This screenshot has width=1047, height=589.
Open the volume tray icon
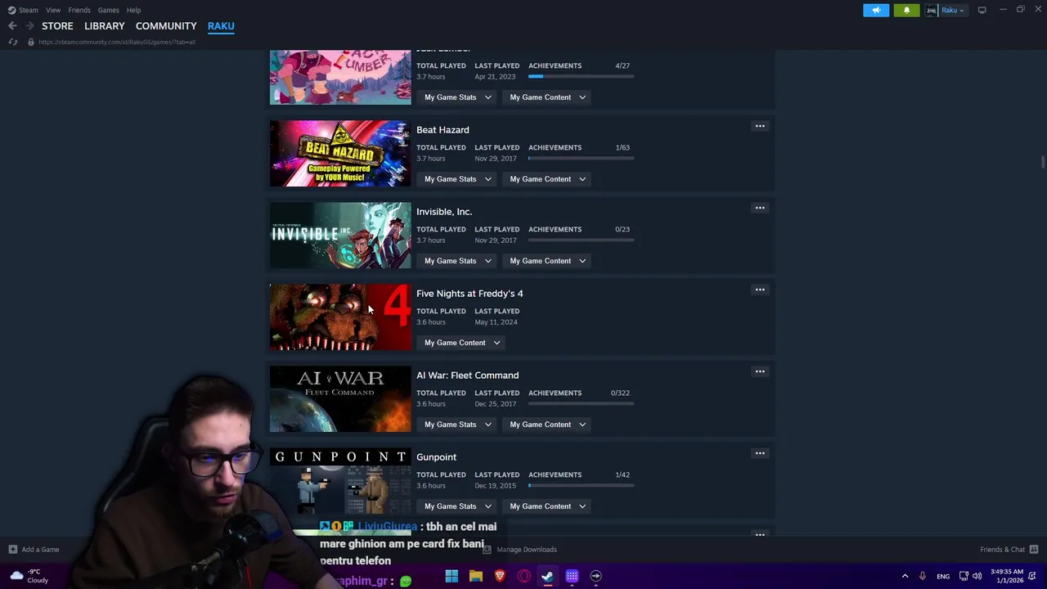coord(977,577)
